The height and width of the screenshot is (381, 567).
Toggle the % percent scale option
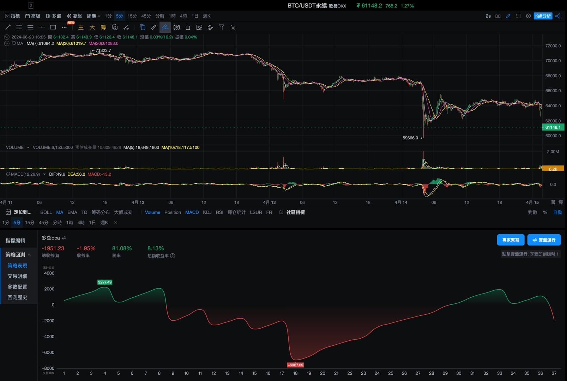[x=545, y=212]
